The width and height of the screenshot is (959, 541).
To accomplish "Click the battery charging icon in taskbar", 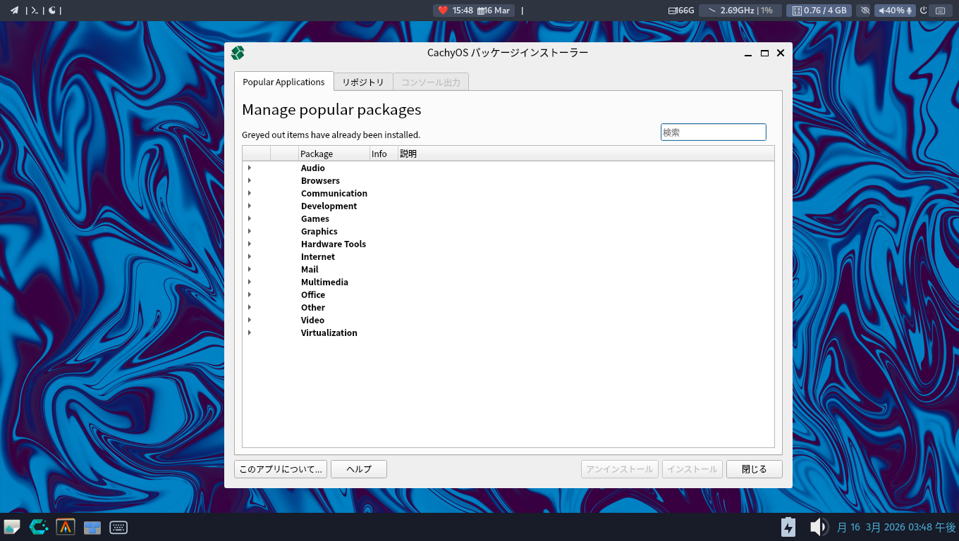I will pos(788,527).
